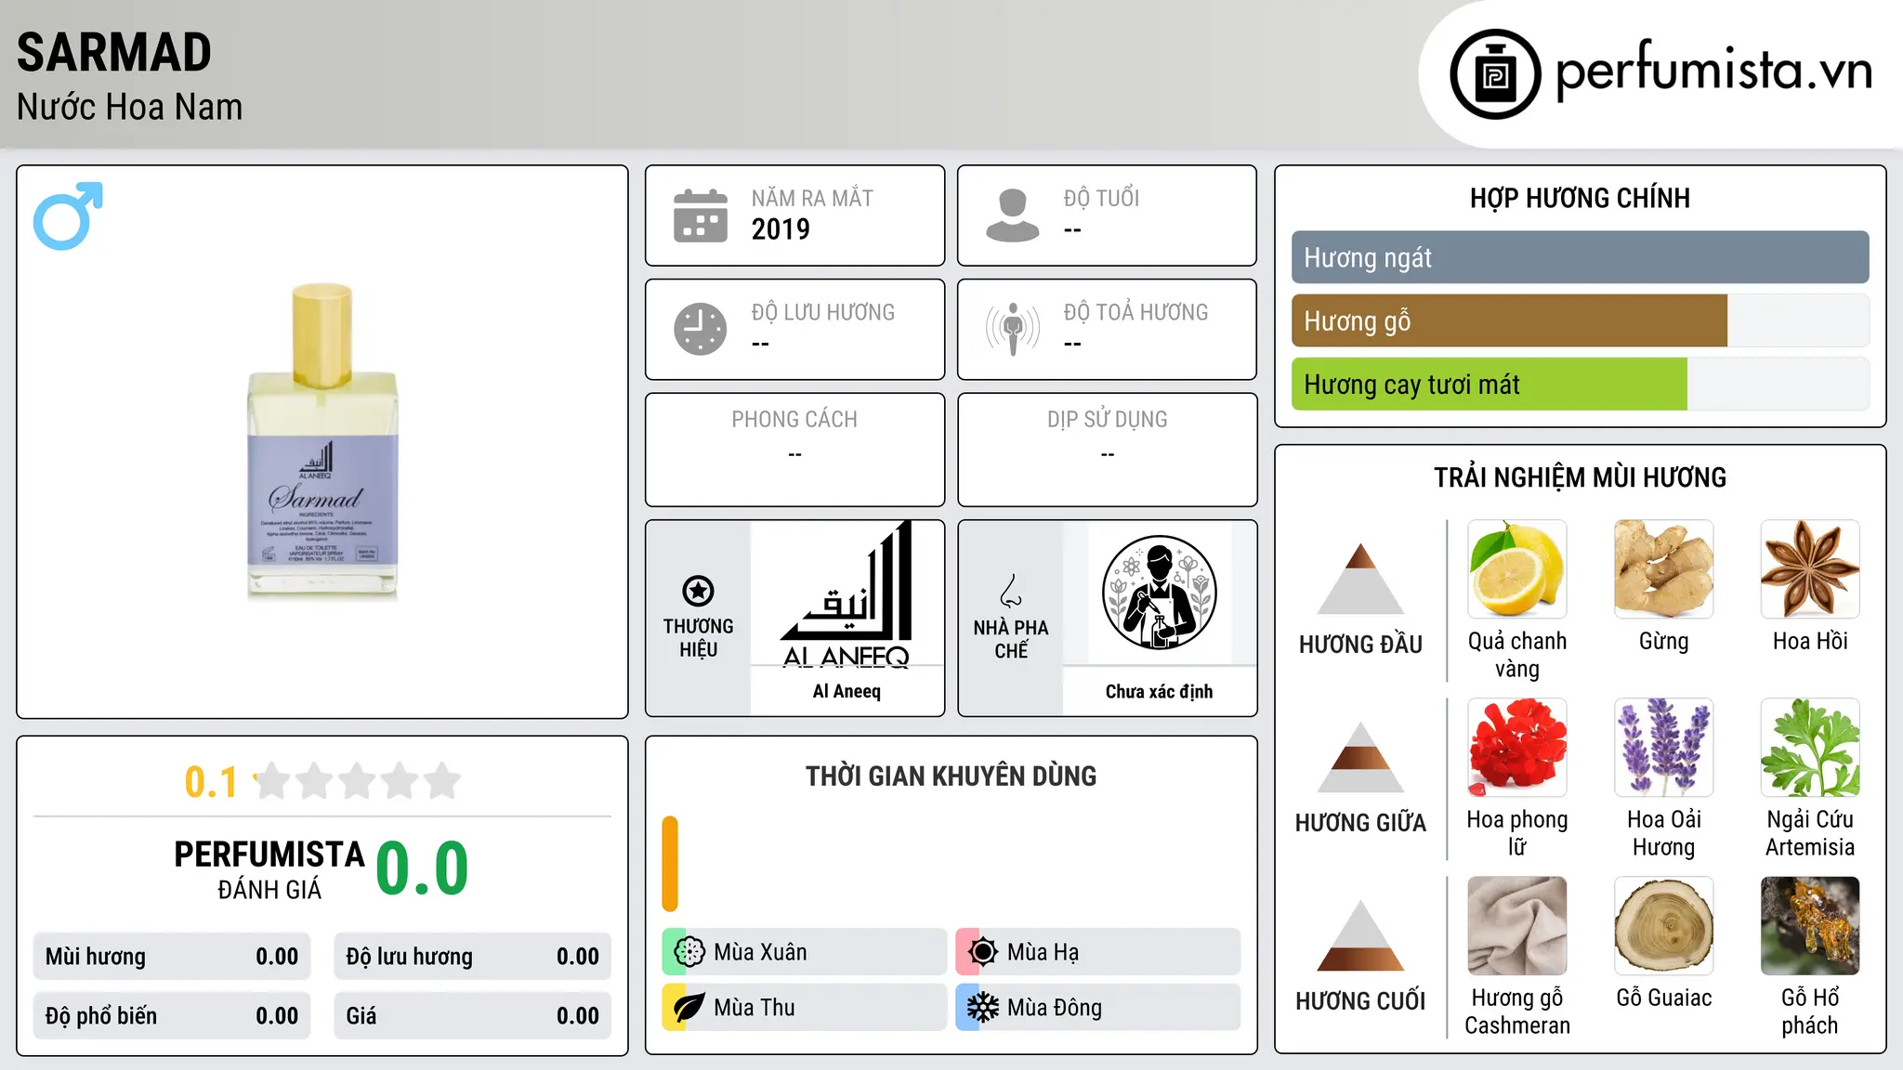Open the Quả chanh vàng lemon image
1903x1070 pixels.
(1517, 569)
